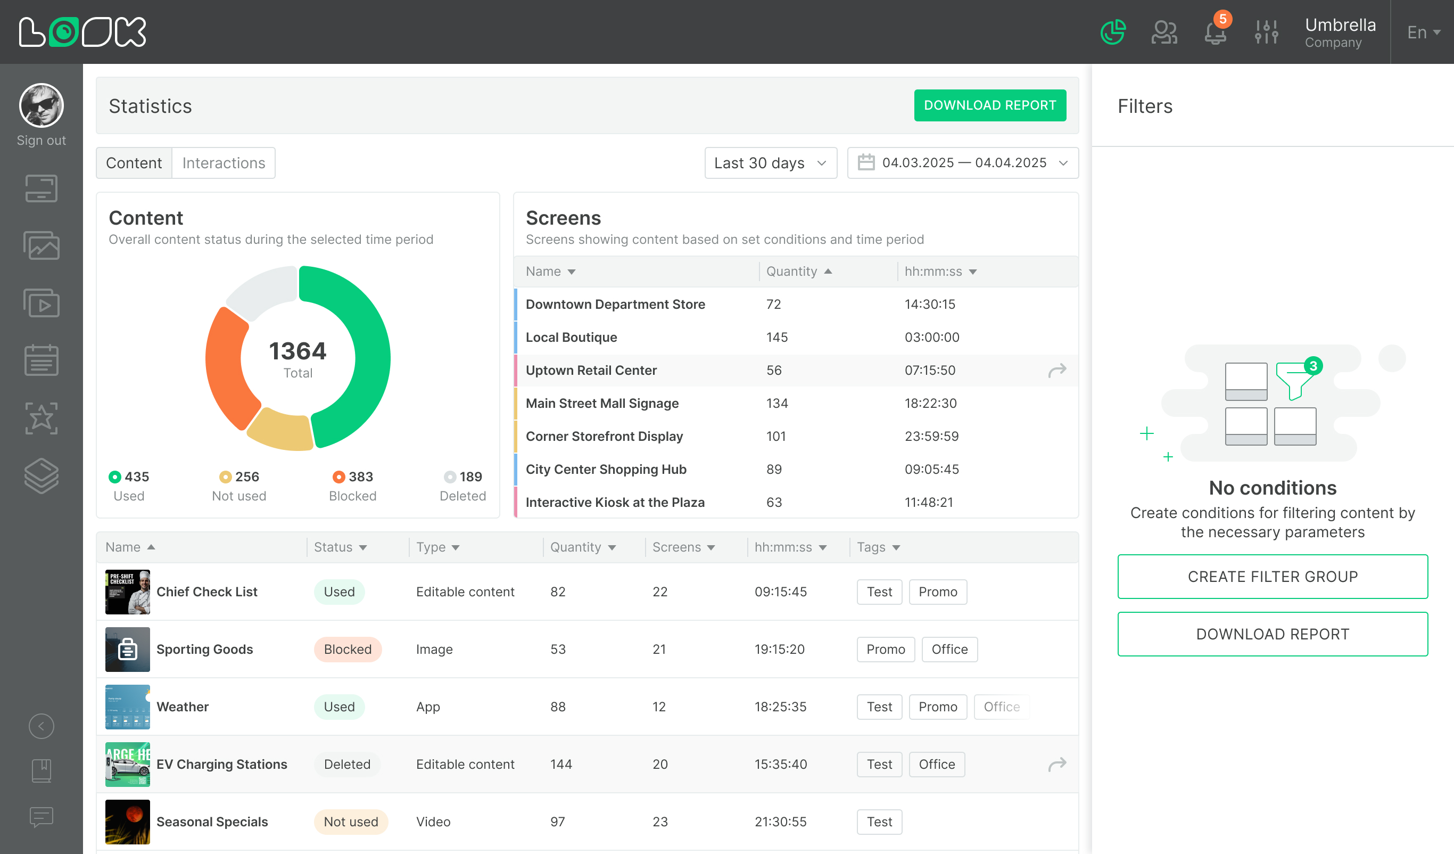Open the layers icon in sidebar
Viewport: 1454px width, 854px height.
point(41,475)
